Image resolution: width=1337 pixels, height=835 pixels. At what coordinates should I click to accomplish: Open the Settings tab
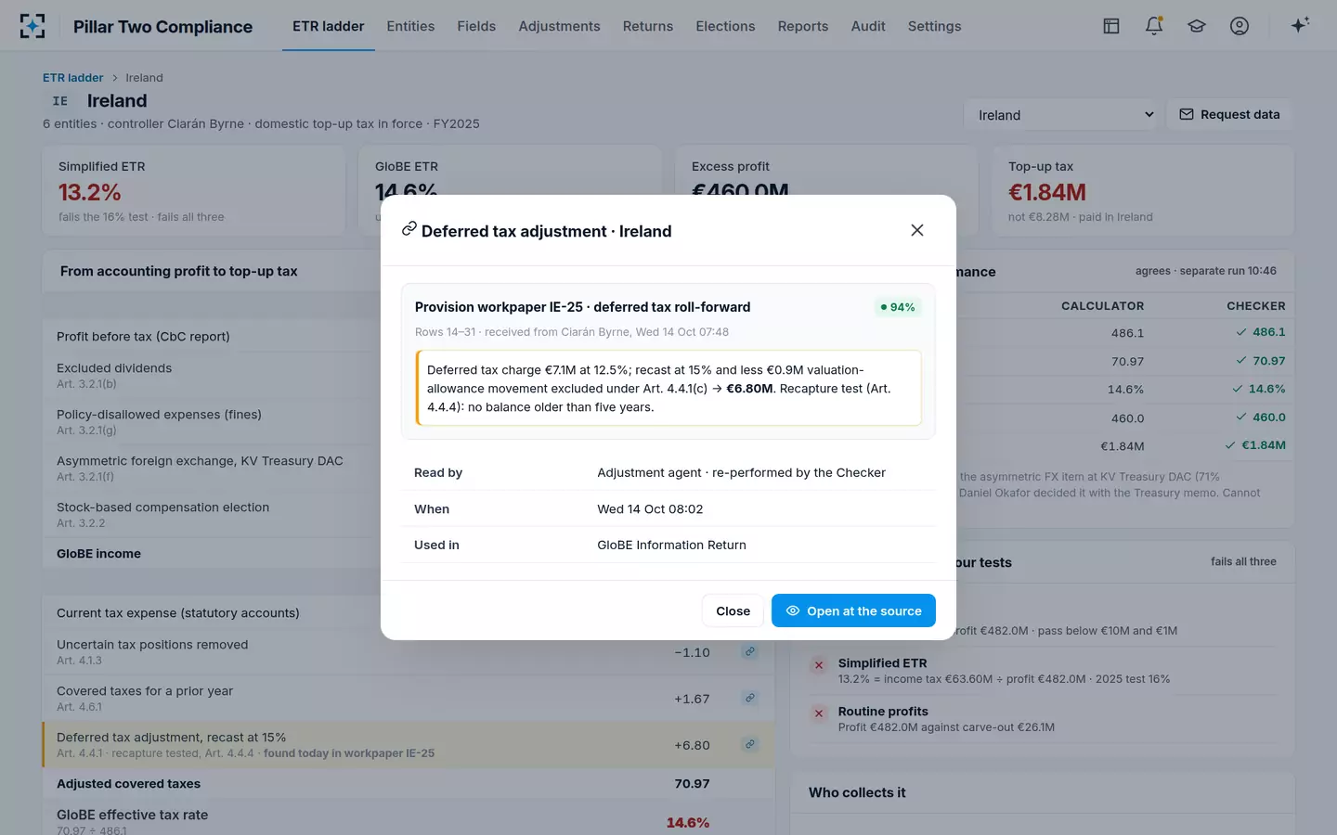(x=934, y=26)
